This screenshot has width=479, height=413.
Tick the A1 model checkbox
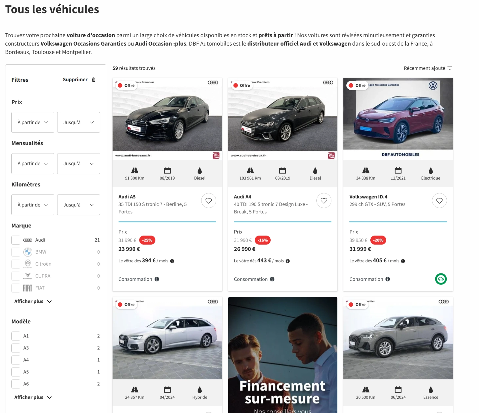pyautogui.click(x=16, y=336)
